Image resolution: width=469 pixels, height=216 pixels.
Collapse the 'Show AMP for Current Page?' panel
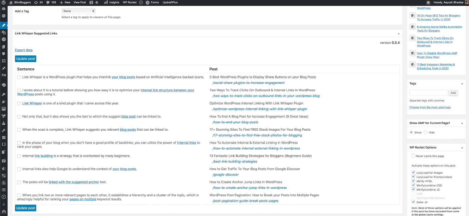coord(462,123)
